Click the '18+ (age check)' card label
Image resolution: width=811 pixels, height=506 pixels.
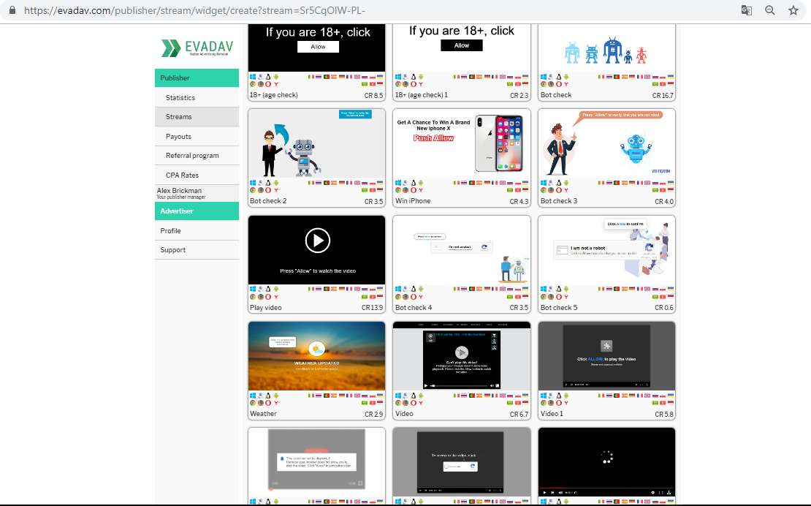[273, 95]
